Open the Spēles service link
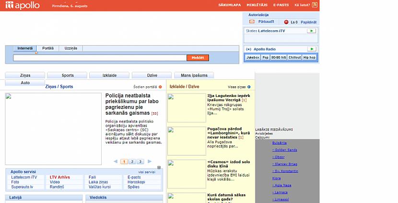The height and width of the screenshot is (203, 398). [133, 187]
